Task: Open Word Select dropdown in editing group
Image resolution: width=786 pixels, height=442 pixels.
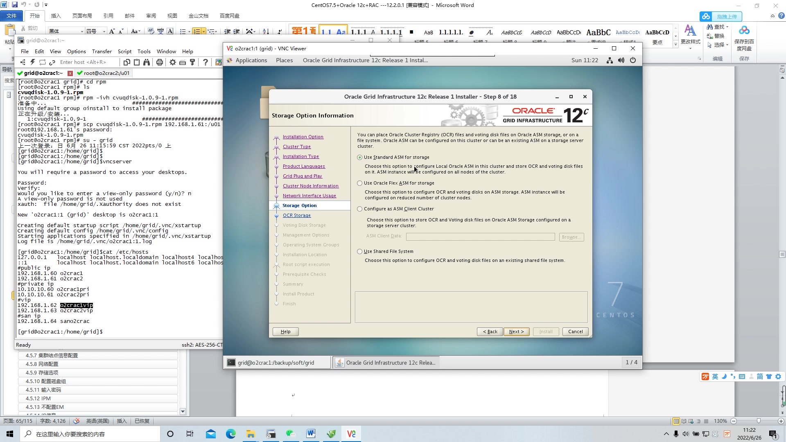Action: [727, 45]
